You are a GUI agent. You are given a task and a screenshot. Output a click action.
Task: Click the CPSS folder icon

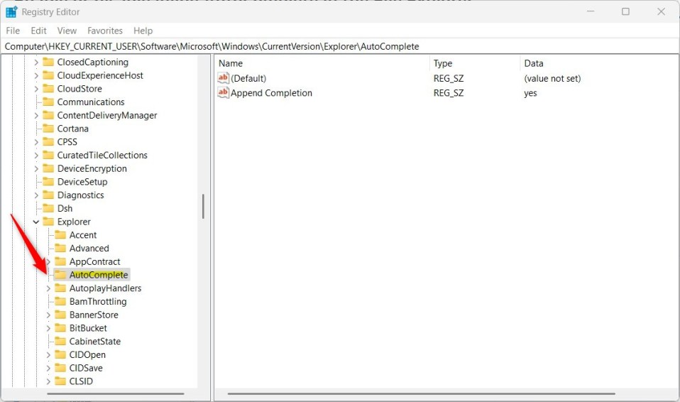click(48, 142)
